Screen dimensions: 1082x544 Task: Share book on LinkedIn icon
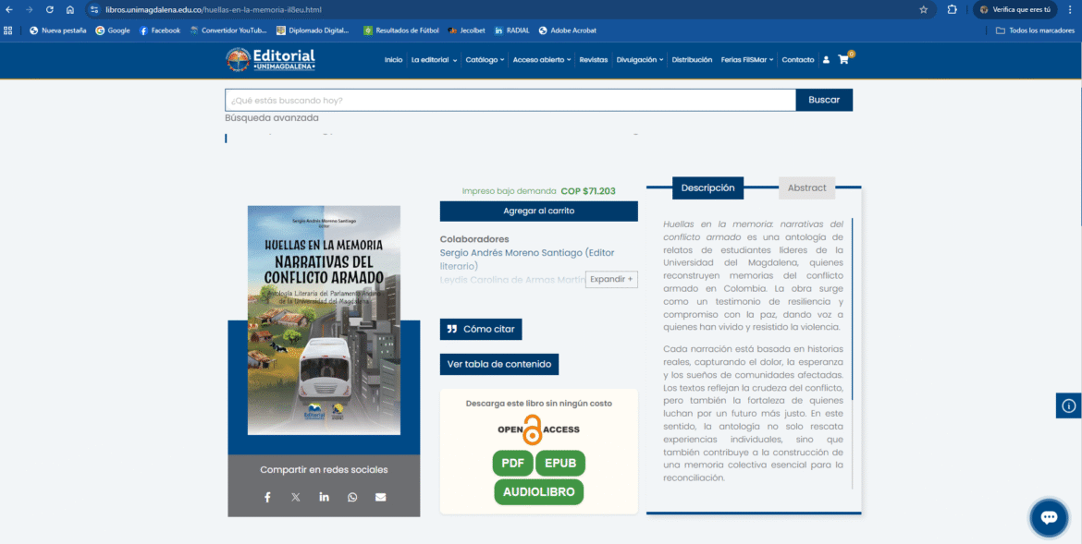324,497
